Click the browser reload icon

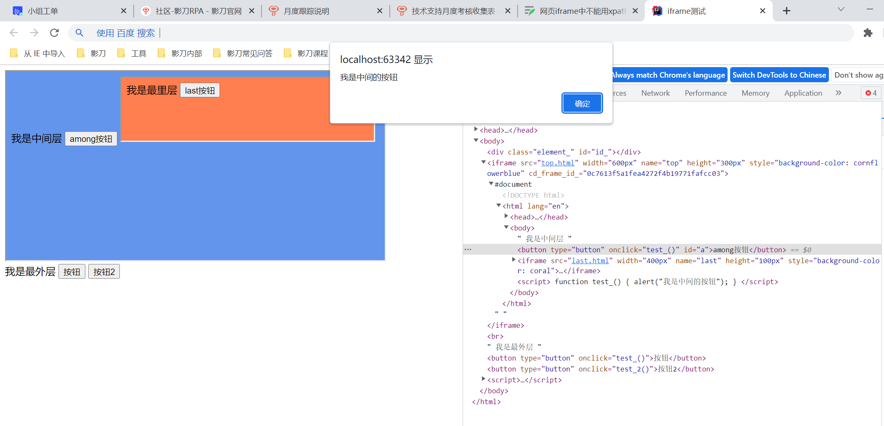pos(54,33)
